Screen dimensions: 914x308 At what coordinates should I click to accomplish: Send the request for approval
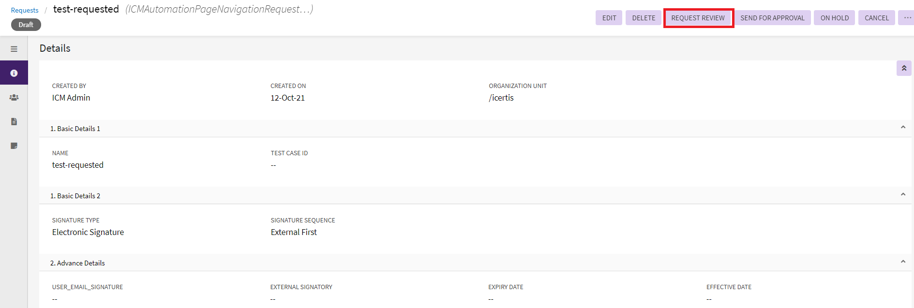(x=772, y=18)
